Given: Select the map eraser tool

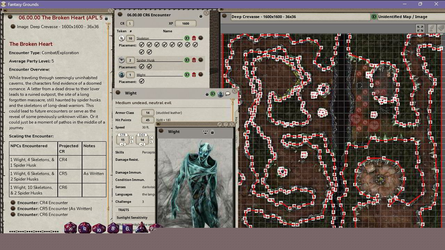Looking at the screenshot, I should [x=441, y=28].
